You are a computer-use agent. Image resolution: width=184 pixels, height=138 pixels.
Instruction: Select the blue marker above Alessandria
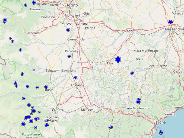pos(170,22)
